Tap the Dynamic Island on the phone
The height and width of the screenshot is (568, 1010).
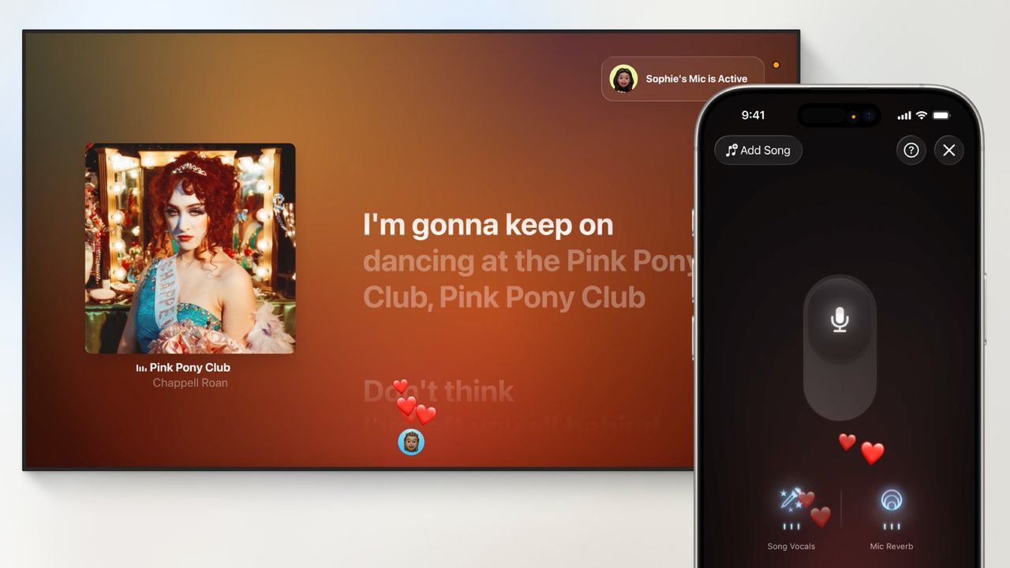point(840,116)
